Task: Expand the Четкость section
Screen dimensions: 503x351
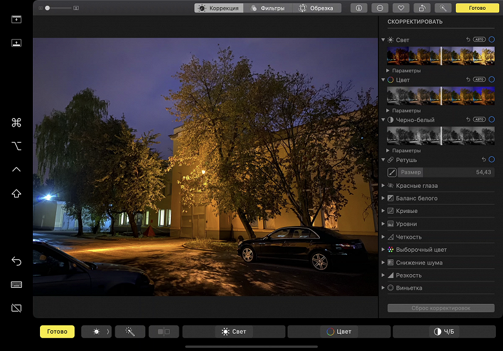Action: 383,237
